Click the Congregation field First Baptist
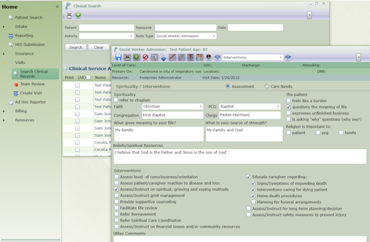This screenshot has height=242, width=370. pyautogui.click(x=173, y=115)
